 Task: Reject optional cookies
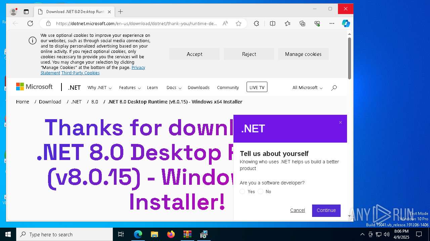249,54
